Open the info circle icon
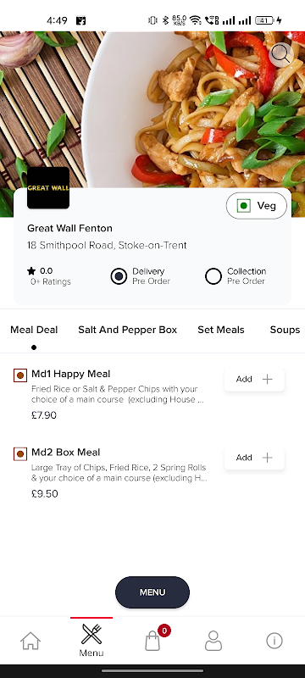Screen dimensions: 305x678 coord(274,641)
